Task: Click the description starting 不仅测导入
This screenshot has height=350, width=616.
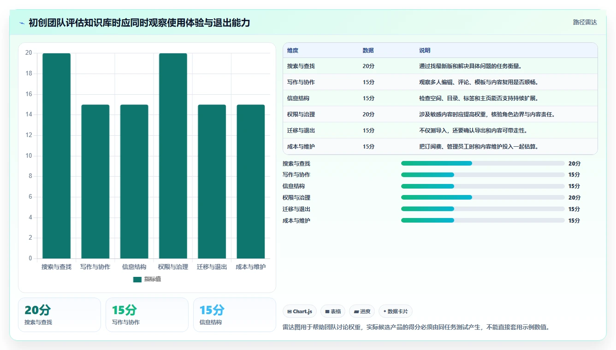Action: click(x=474, y=131)
